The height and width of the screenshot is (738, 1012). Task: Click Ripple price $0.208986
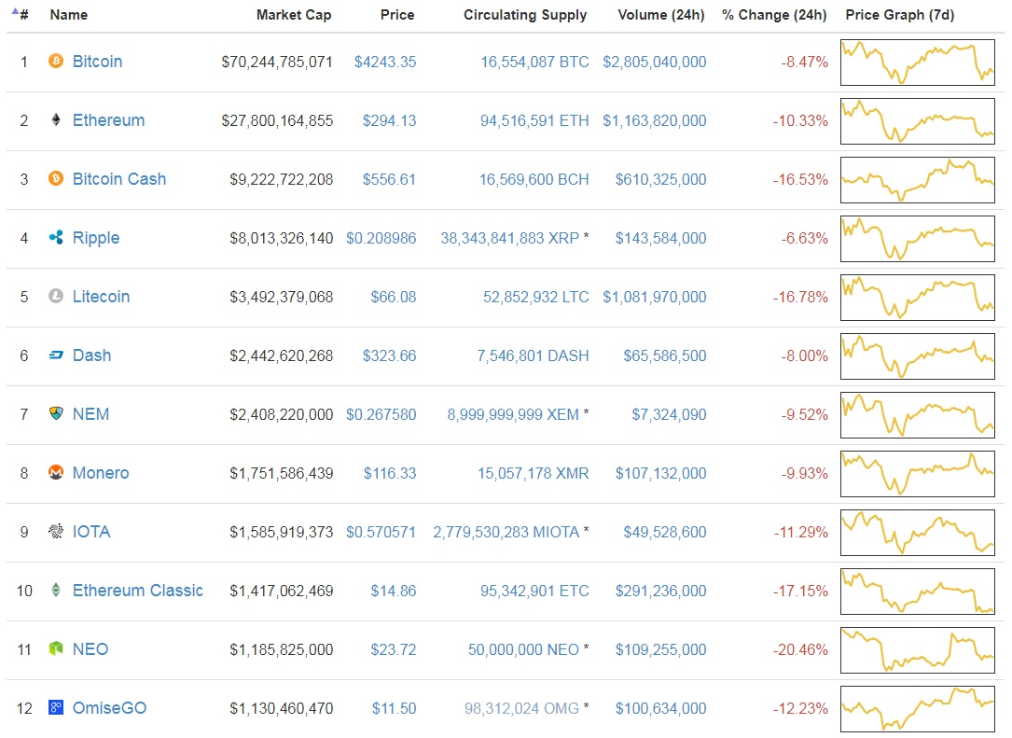[x=381, y=238]
